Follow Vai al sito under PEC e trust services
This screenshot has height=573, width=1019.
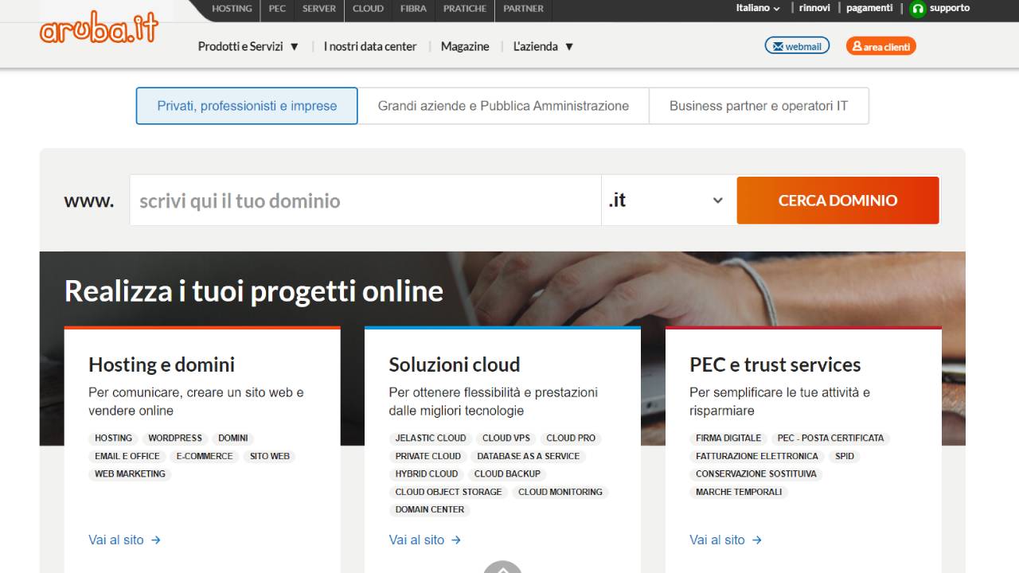coord(726,540)
